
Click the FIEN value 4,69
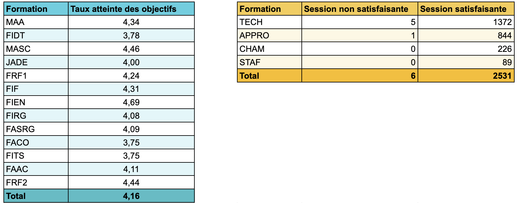tap(131, 102)
